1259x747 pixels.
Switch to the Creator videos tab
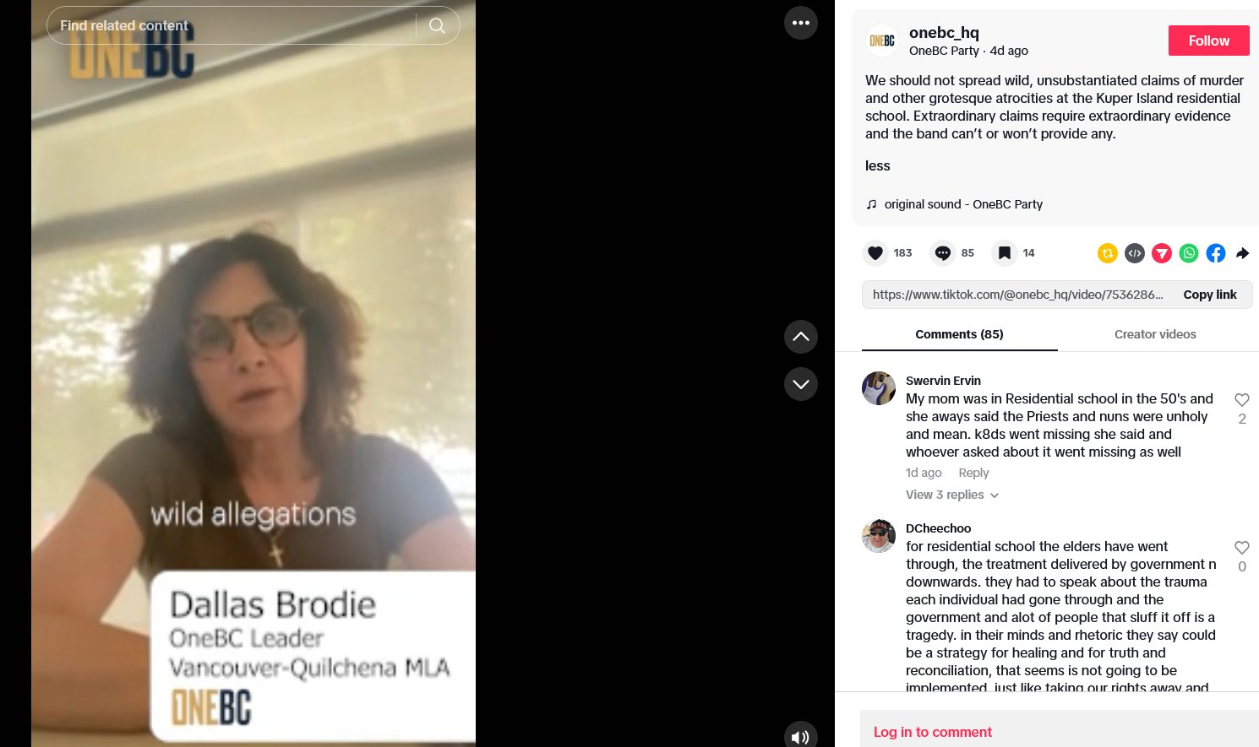coord(1155,334)
